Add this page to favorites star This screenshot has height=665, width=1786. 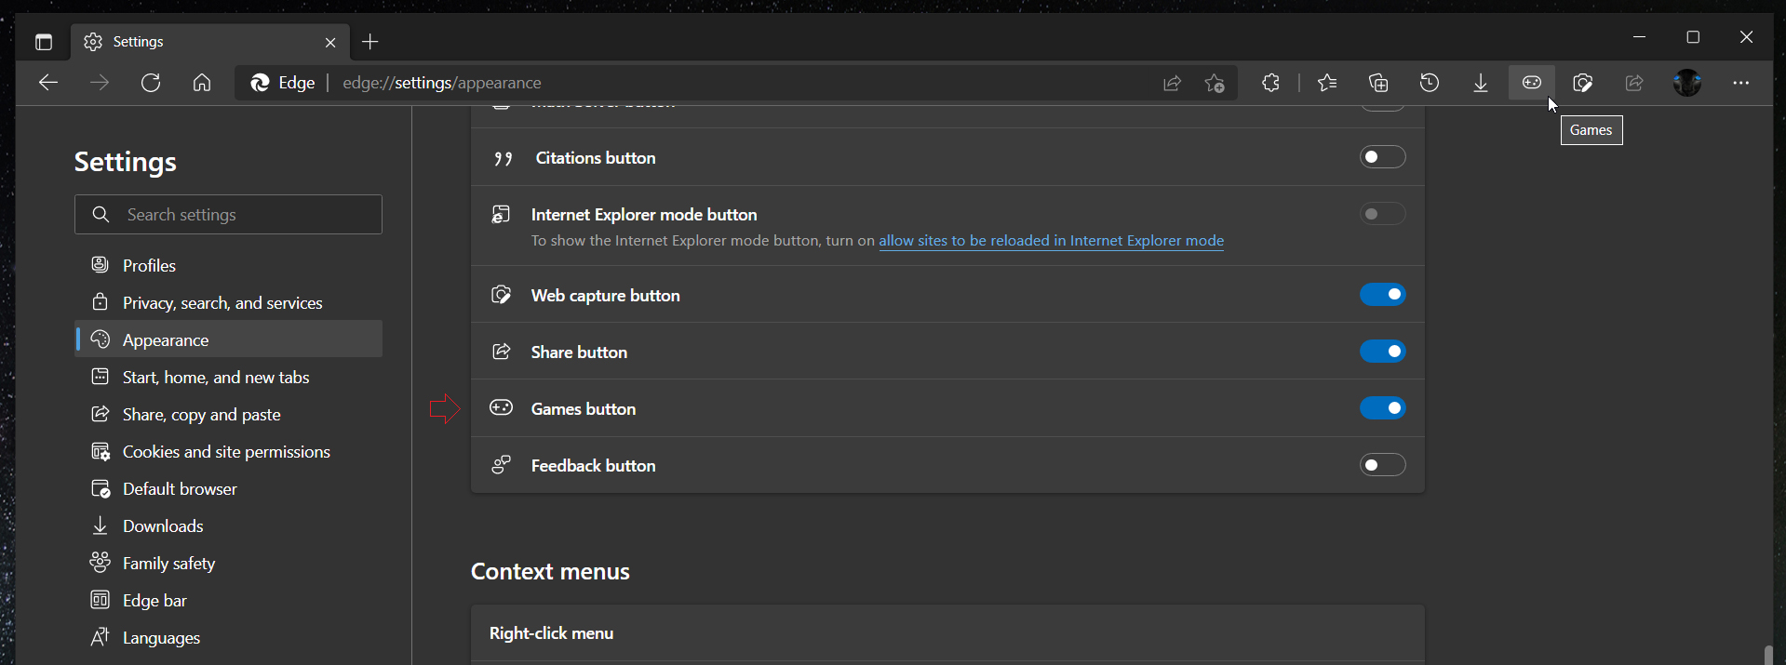(1215, 83)
